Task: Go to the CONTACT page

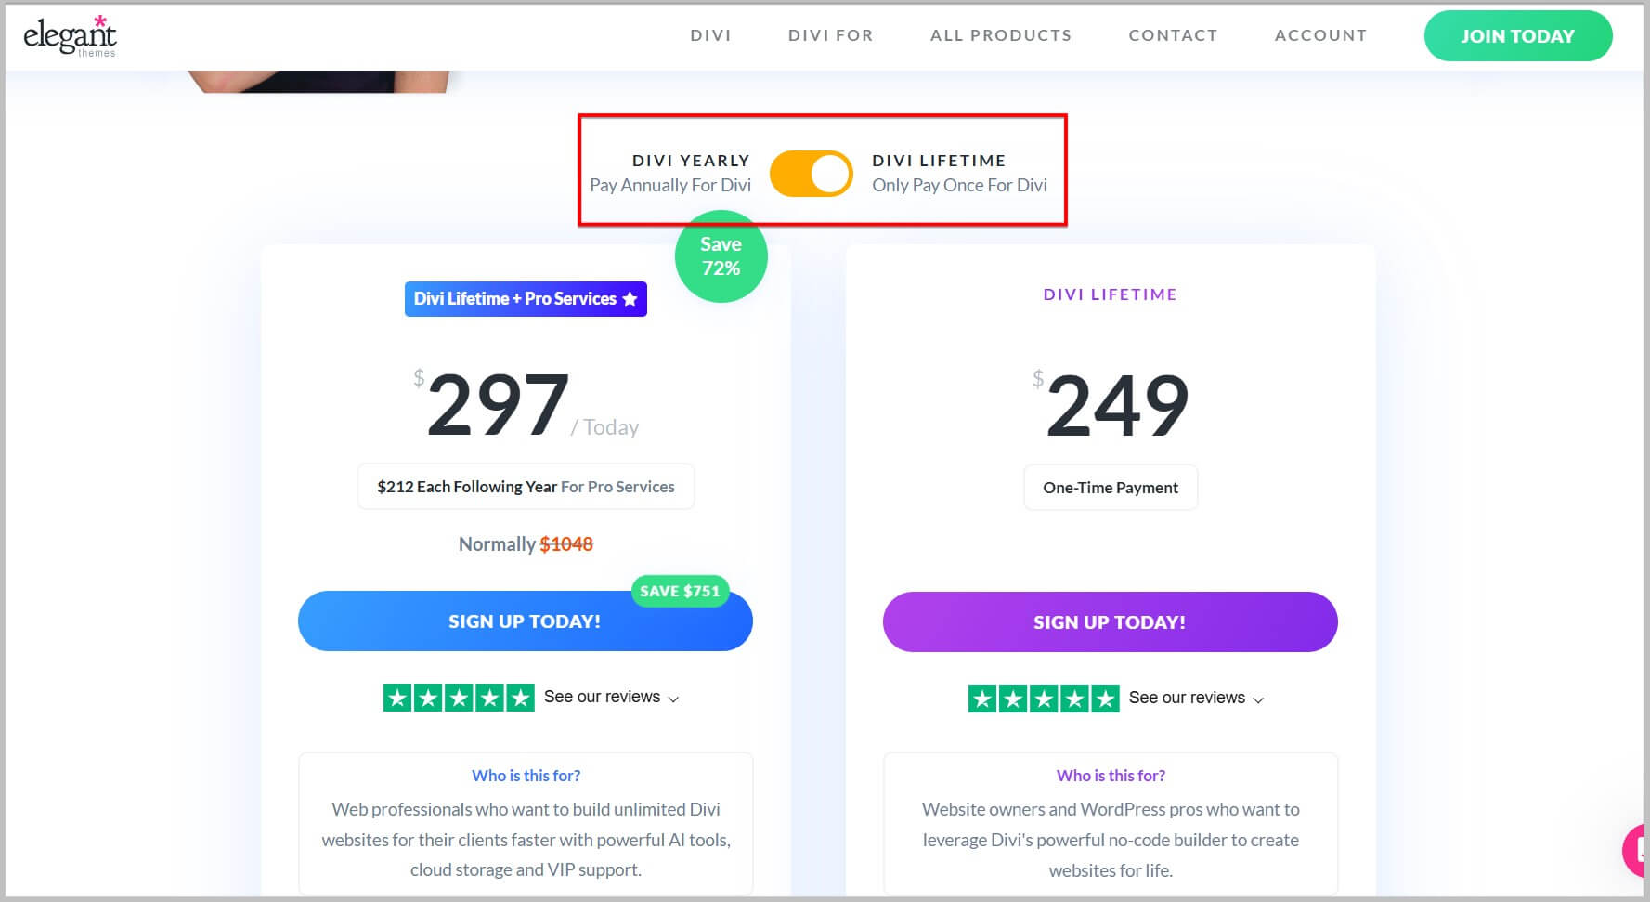Action: 1173,35
